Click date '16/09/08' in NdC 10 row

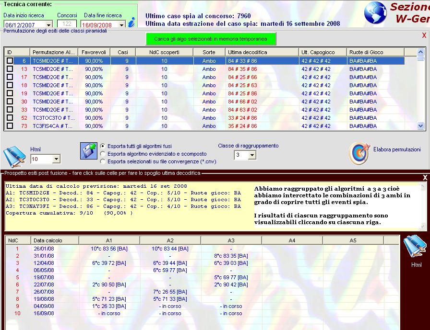pyautogui.click(x=44, y=313)
